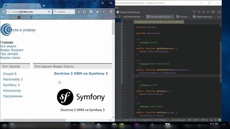Click the browser vertical scrollbar thumb

point(113,29)
